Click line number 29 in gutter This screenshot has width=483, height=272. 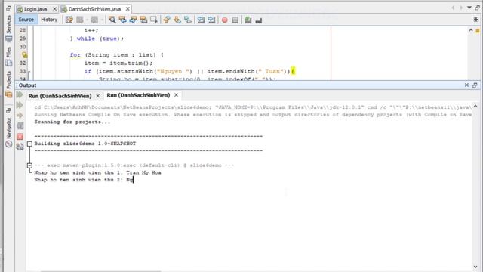point(23,39)
